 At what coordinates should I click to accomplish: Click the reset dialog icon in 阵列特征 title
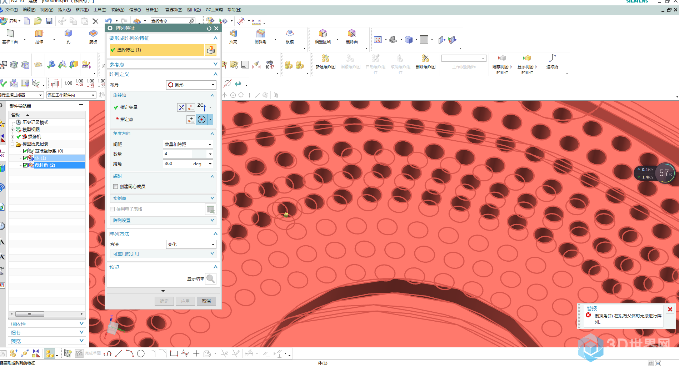[x=209, y=28]
